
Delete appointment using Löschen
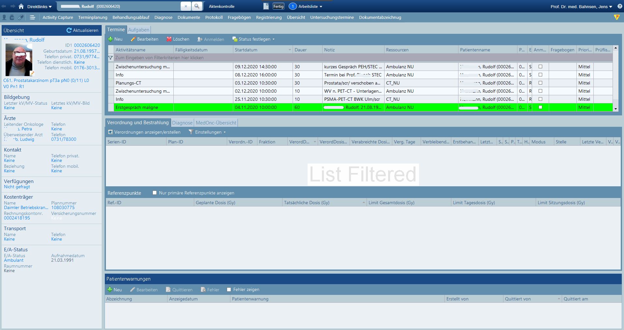[178, 39]
